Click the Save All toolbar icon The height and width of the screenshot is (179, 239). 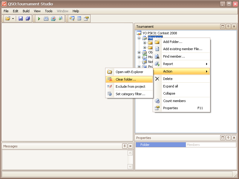[x=28, y=18]
